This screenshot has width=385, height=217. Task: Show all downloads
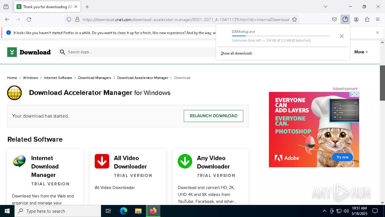pyautogui.click(x=236, y=53)
